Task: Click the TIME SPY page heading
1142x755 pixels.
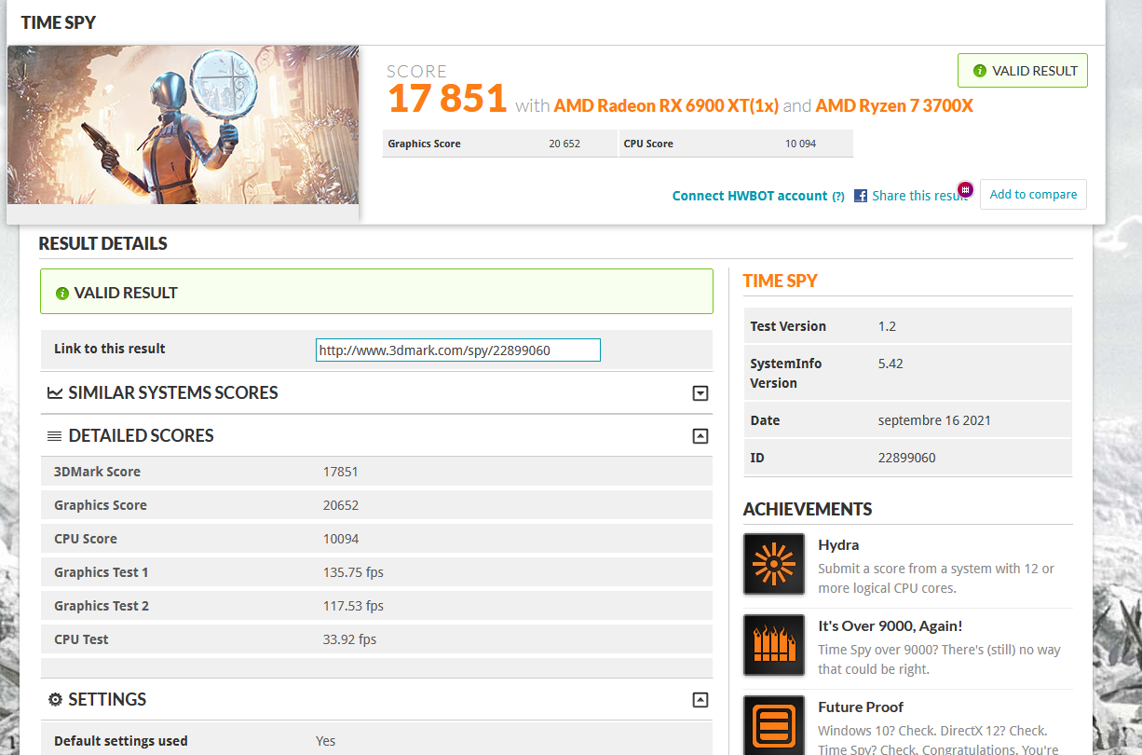Action: (x=59, y=22)
